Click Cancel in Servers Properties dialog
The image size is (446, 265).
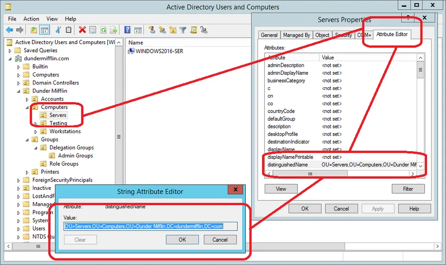pos(341,209)
